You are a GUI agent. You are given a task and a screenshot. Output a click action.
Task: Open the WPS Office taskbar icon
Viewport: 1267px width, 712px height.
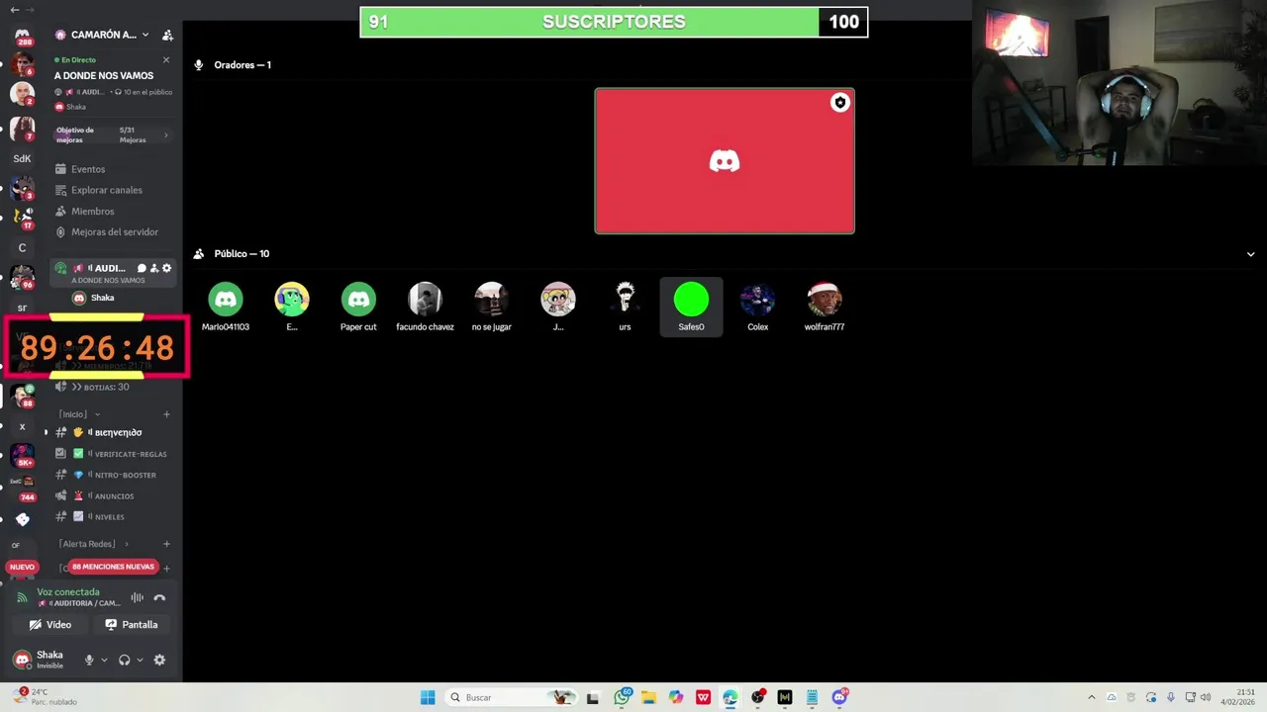coord(703,697)
